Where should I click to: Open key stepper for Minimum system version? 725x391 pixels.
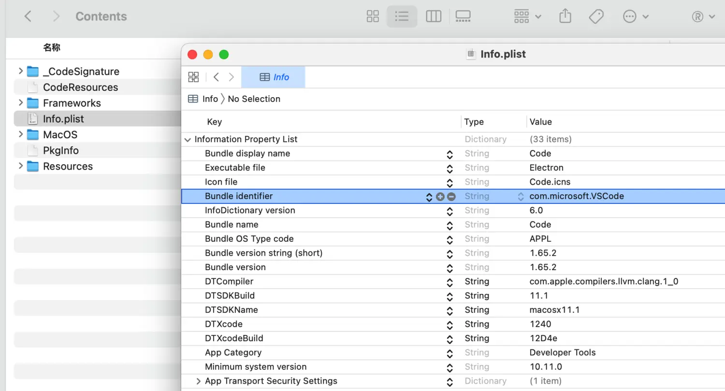(x=449, y=367)
